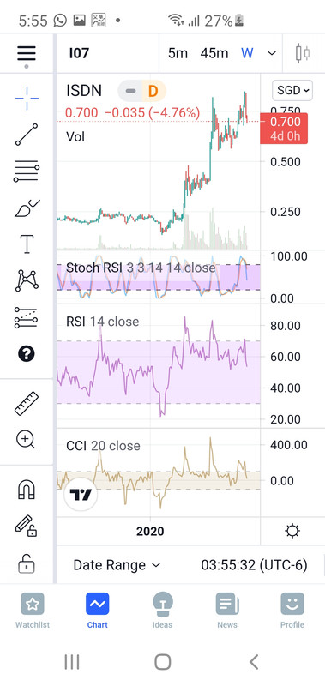Select the CCI 20 close indicator label
Viewport: 325px width, 686px height.
click(103, 446)
